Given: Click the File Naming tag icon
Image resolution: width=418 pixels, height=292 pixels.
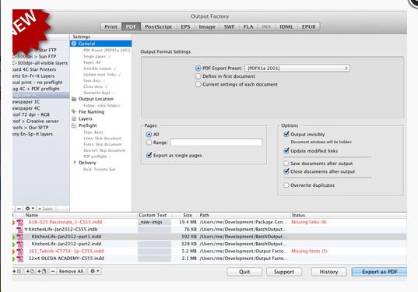Looking at the screenshot, I should (74, 111).
